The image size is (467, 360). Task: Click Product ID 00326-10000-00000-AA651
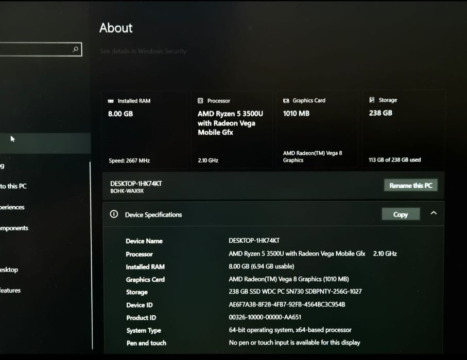(x=265, y=317)
